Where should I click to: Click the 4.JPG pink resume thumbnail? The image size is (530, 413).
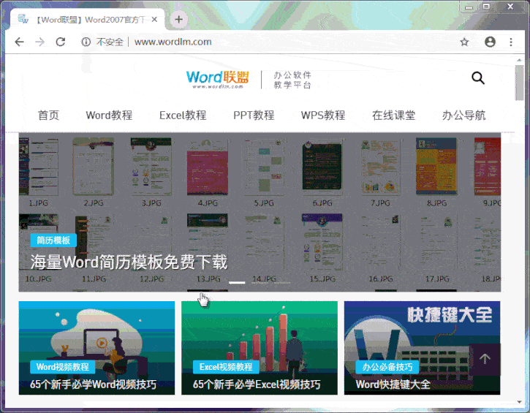[208, 168]
